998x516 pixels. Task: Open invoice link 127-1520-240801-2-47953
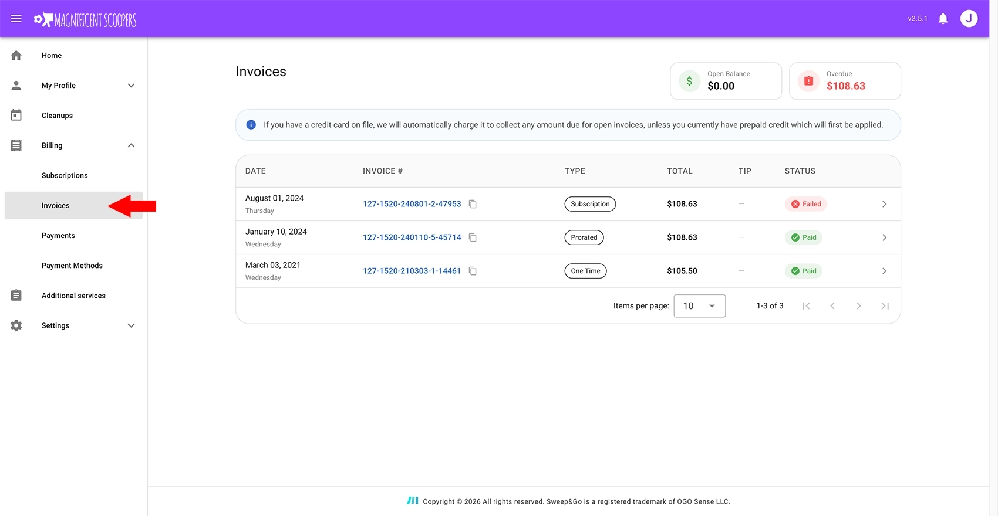[412, 204]
